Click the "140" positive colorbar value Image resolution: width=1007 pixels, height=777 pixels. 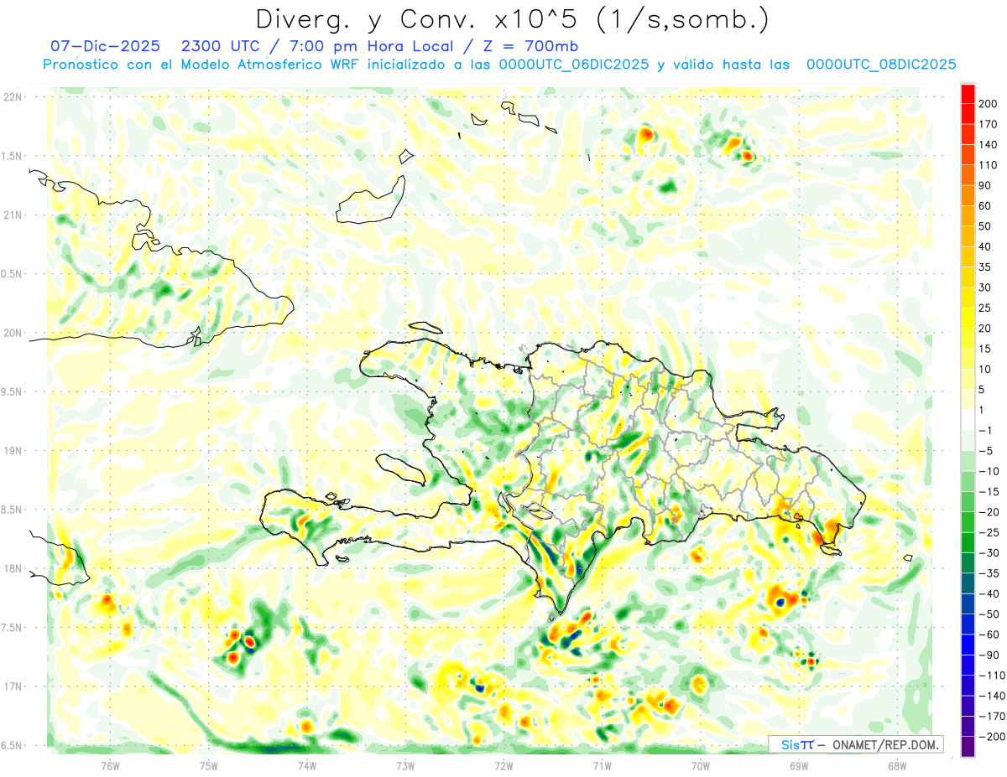click(989, 145)
